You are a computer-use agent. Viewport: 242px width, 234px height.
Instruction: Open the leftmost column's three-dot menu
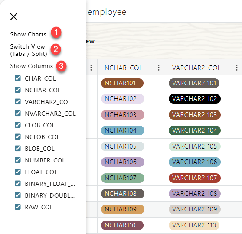[91, 68]
